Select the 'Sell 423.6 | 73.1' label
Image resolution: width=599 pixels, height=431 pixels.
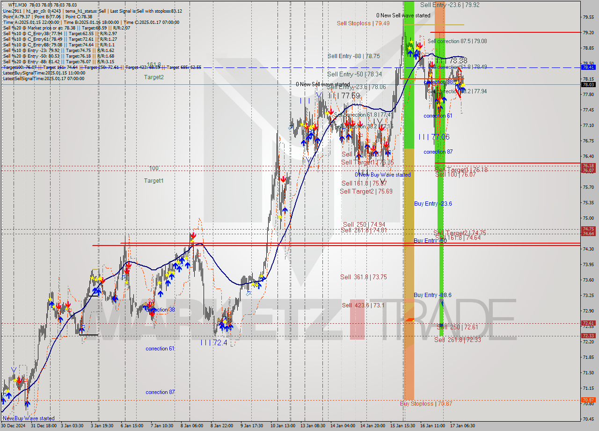363,305
